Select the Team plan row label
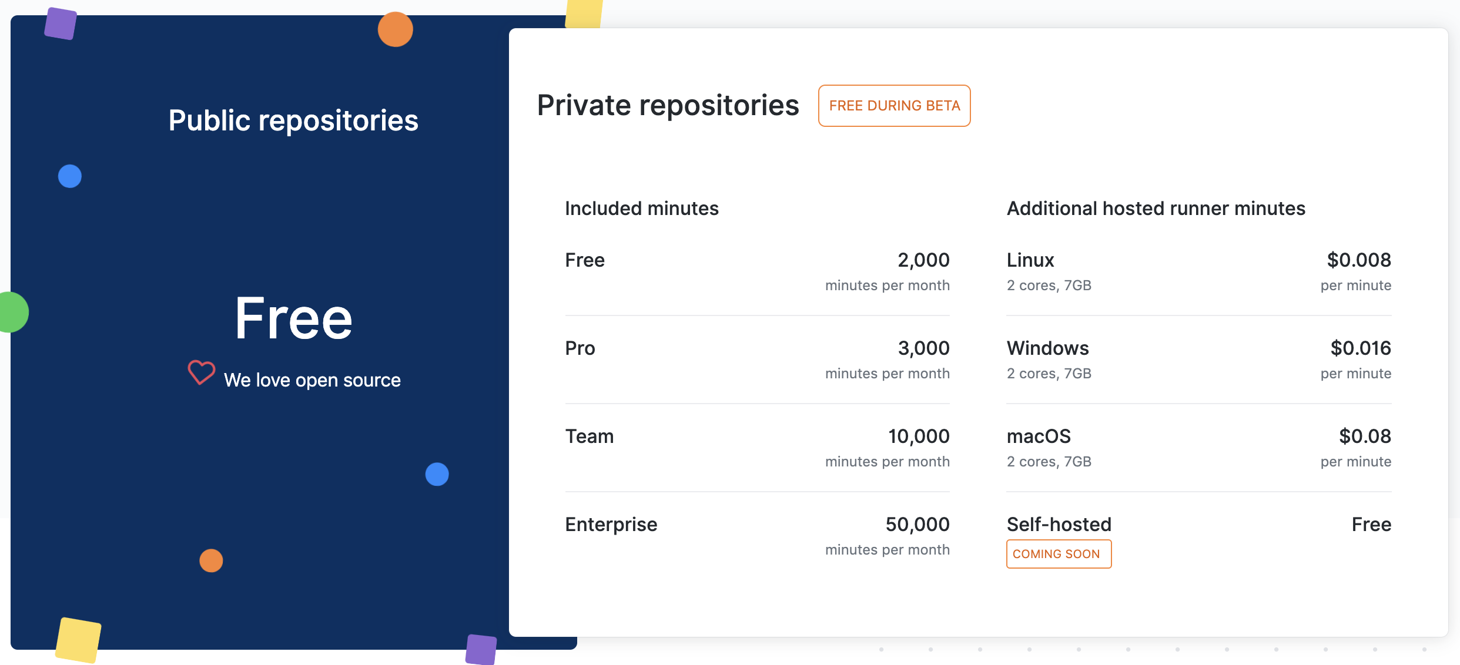1460x665 pixels. 589,436
